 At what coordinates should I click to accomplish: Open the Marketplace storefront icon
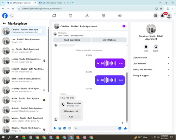[103, 16]
